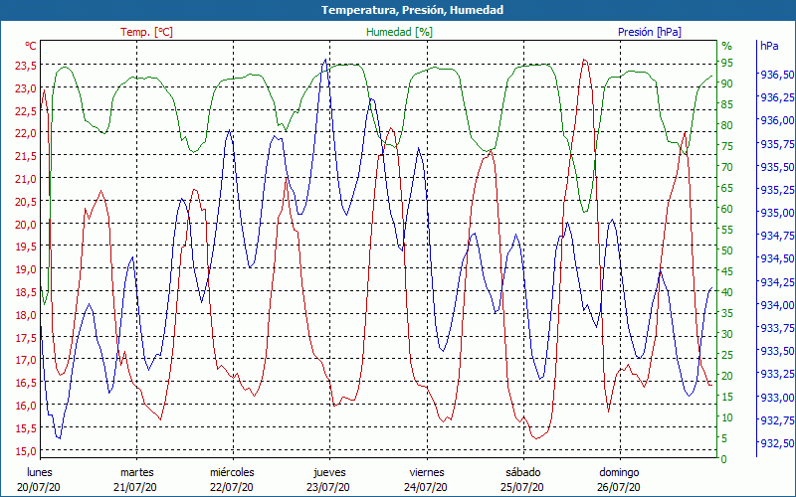Click the 50 humidity axis value
Viewport: 796px width, 497px height.
727,250
